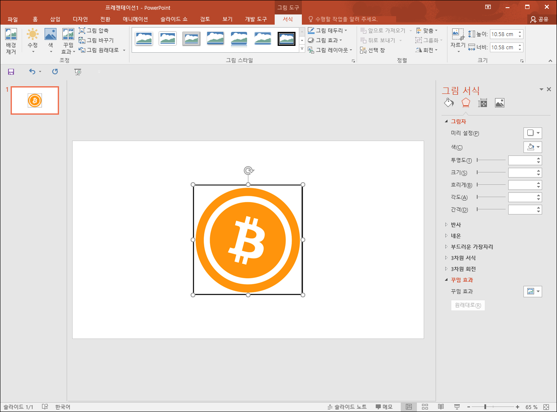Click 그림 바꾸기 change picture
Image resolution: width=557 pixels, height=412 pixels.
pyautogui.click(x=96, y=40)
